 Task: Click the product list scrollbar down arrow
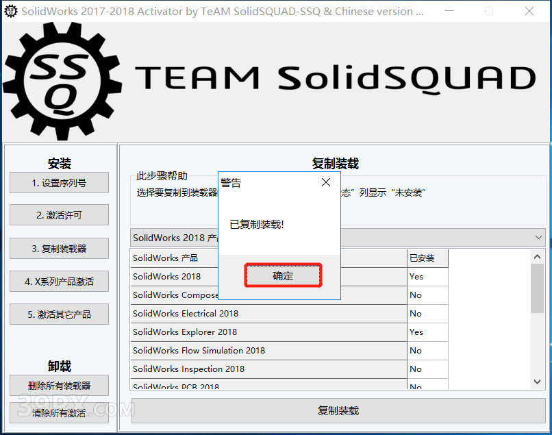coord(537,382)
